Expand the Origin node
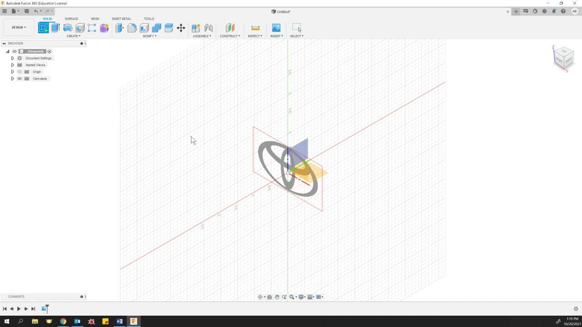 13,72
